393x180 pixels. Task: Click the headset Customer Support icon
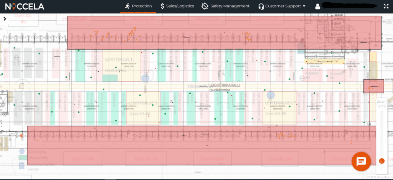[261, 7]
